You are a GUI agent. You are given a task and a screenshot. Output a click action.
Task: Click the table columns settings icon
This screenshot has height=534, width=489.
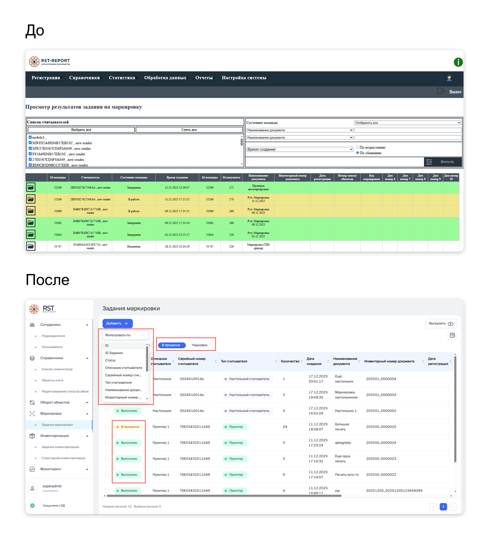pyautogui.click(x=452, y=335)
